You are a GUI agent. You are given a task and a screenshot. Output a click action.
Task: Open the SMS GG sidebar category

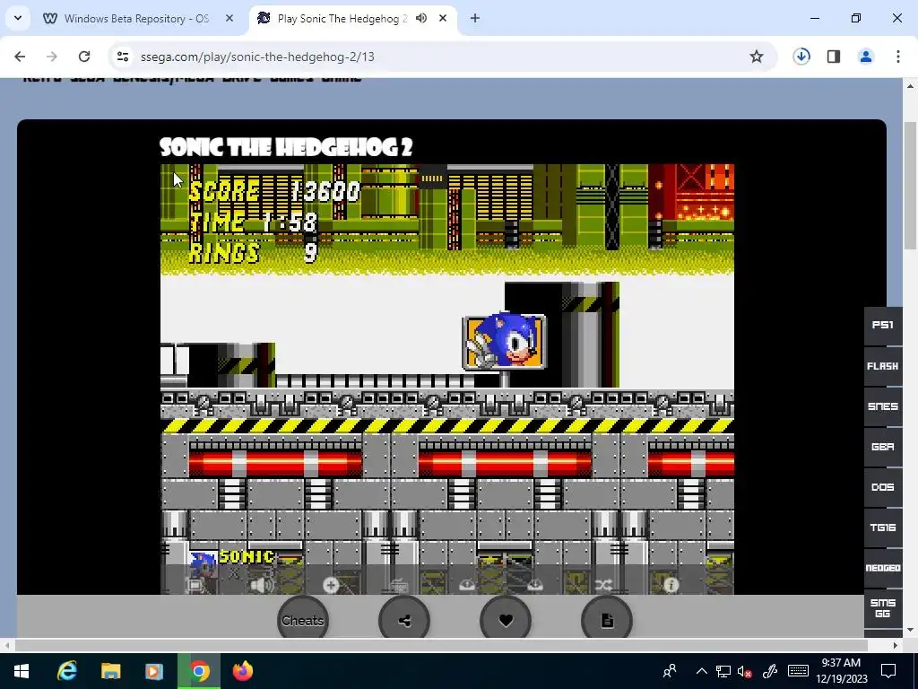(883, 608)
